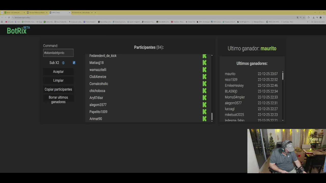Image resolution: width=326 pixels, height=183 pixels.
Task: Open the Explorar Kick bookmark
Action: [x=48, y=22]
